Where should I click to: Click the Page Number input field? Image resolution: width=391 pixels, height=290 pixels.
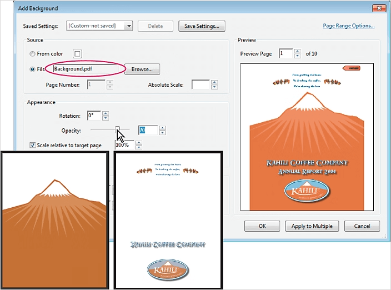tap(96, 84)
